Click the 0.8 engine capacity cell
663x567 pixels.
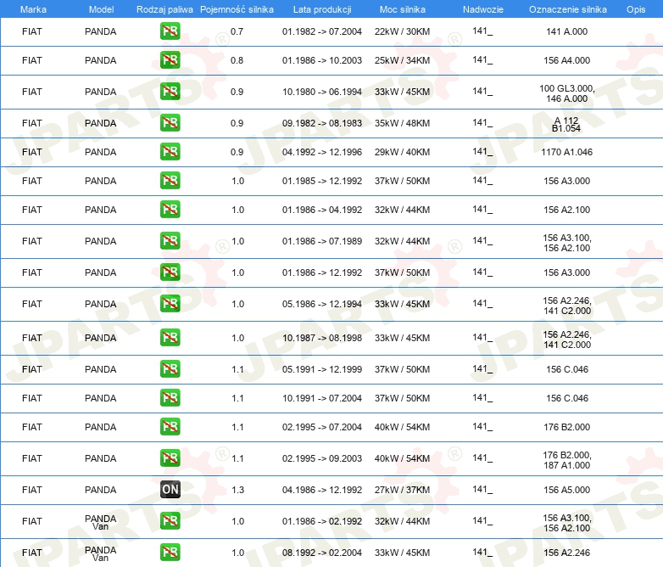[x=237, y=60]
